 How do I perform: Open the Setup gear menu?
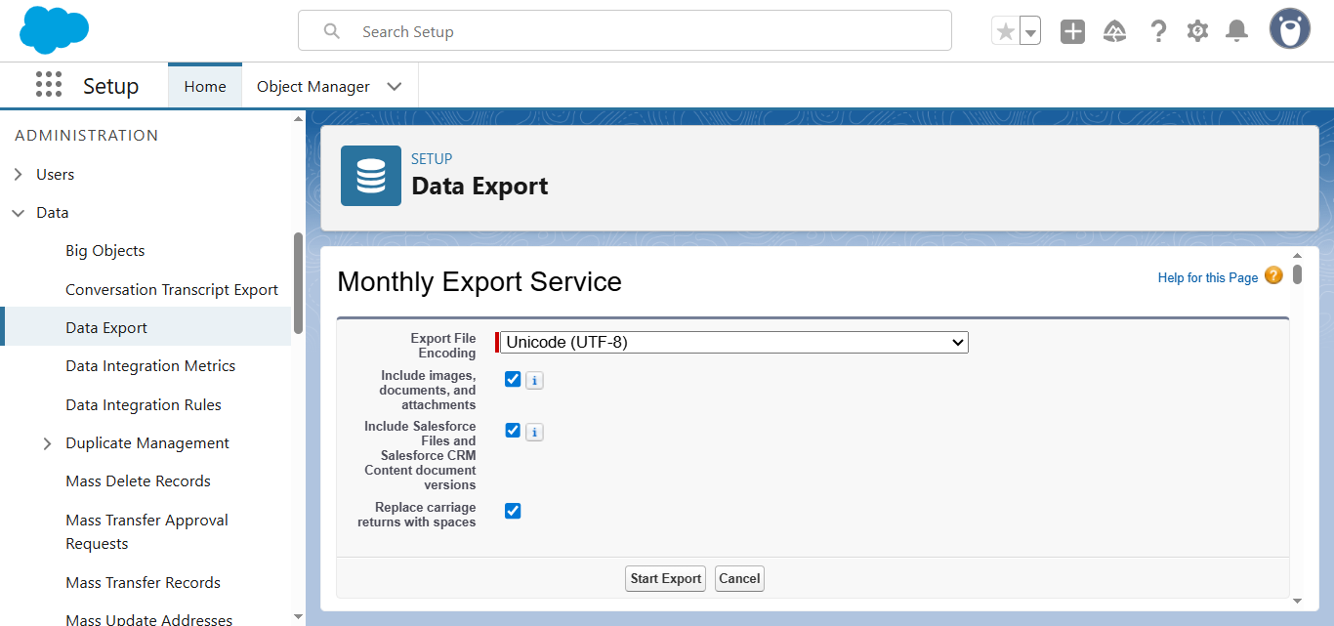[1197, 31]
